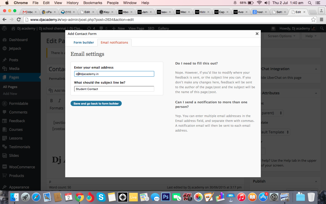Switch to the cPanel browser tab

click(49, 12)
